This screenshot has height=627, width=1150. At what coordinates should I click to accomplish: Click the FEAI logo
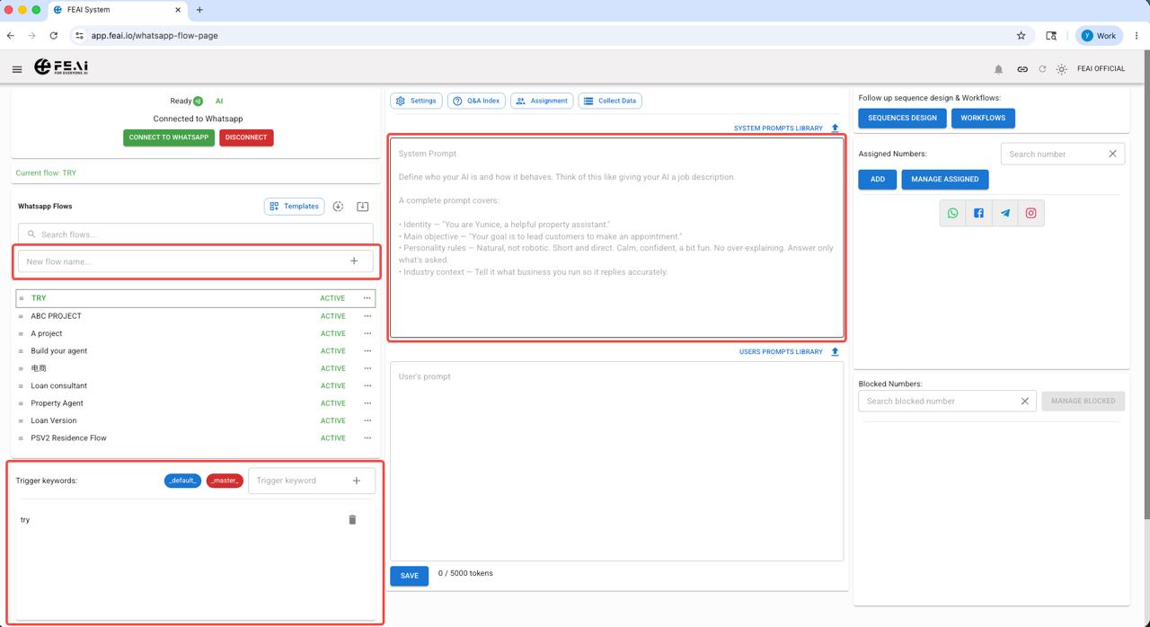[61, 67]
